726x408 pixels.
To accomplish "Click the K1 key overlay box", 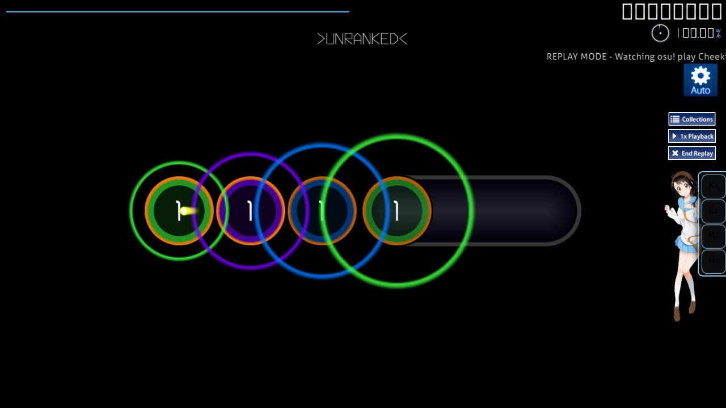I will tap(714, 186).
